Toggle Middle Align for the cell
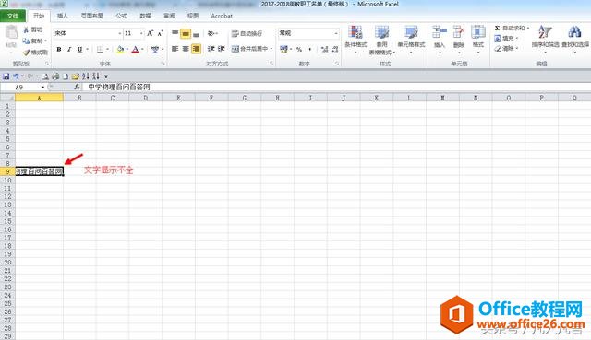Viewport: 591px width, 340px height. pyautogui.click(x=186, y=33)
